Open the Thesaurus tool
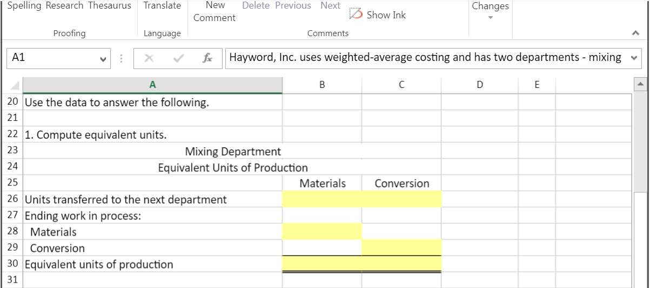The image size is (650, 288). tap(110, 5)
